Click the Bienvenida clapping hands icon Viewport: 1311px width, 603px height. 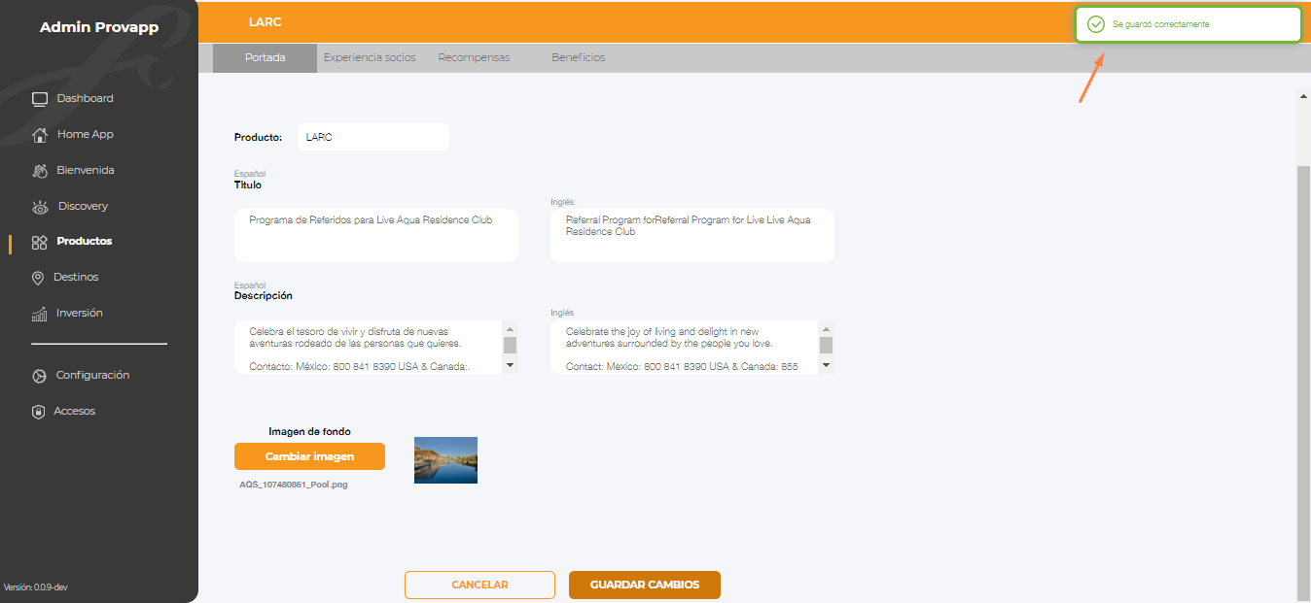[x=40, y=171]
